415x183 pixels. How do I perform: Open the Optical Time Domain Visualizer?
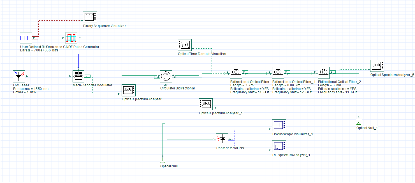[x=185, y=45]
